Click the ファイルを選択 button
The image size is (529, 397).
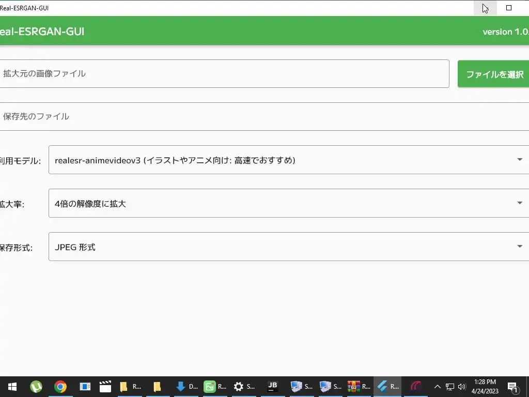(x=493, y=74)
